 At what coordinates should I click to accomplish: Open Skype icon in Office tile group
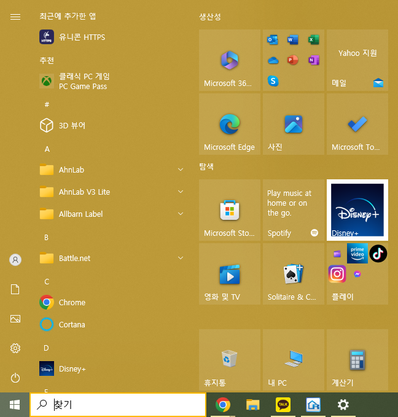tap(273, 81)
